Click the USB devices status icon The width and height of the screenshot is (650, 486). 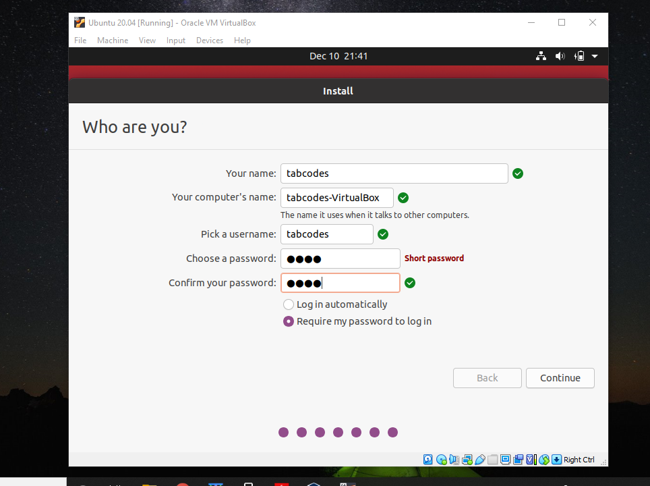coord(479,460)
